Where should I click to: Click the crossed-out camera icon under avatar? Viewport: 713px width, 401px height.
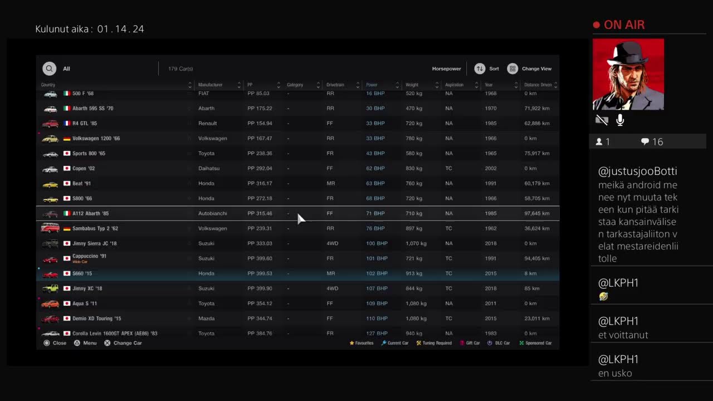[602, 120]
